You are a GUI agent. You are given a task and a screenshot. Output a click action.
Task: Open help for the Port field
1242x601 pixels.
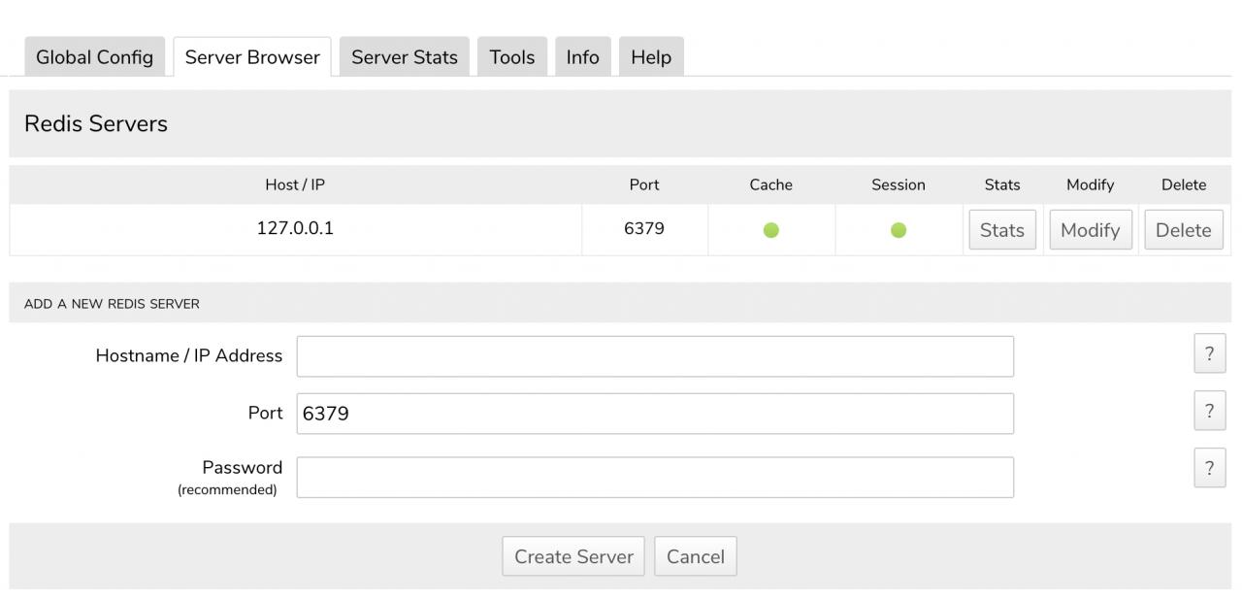tap(1209, 412)
